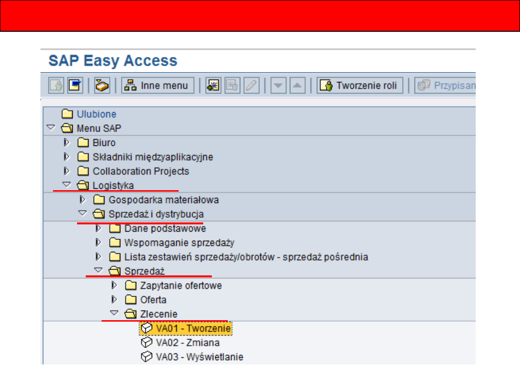Click the Tworzenie roli button
The width and height of the screenshot is (520, 390).
click(360, 86)
